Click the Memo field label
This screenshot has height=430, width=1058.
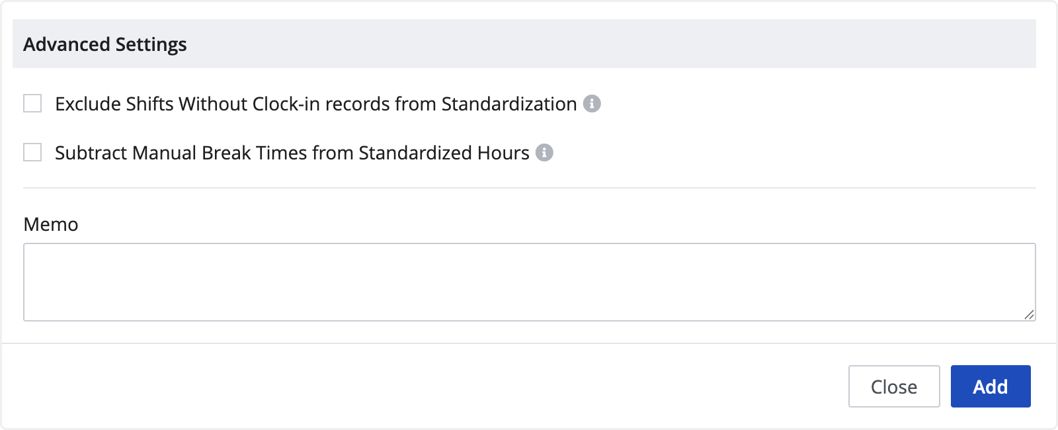(x=51, y=225)
